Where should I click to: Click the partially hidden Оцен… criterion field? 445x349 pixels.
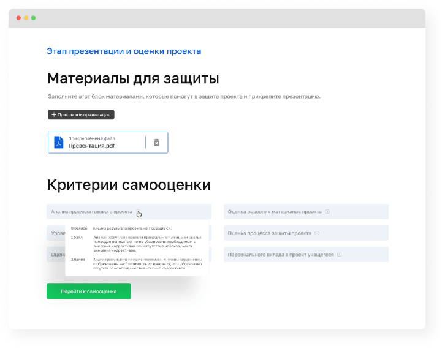55,254
